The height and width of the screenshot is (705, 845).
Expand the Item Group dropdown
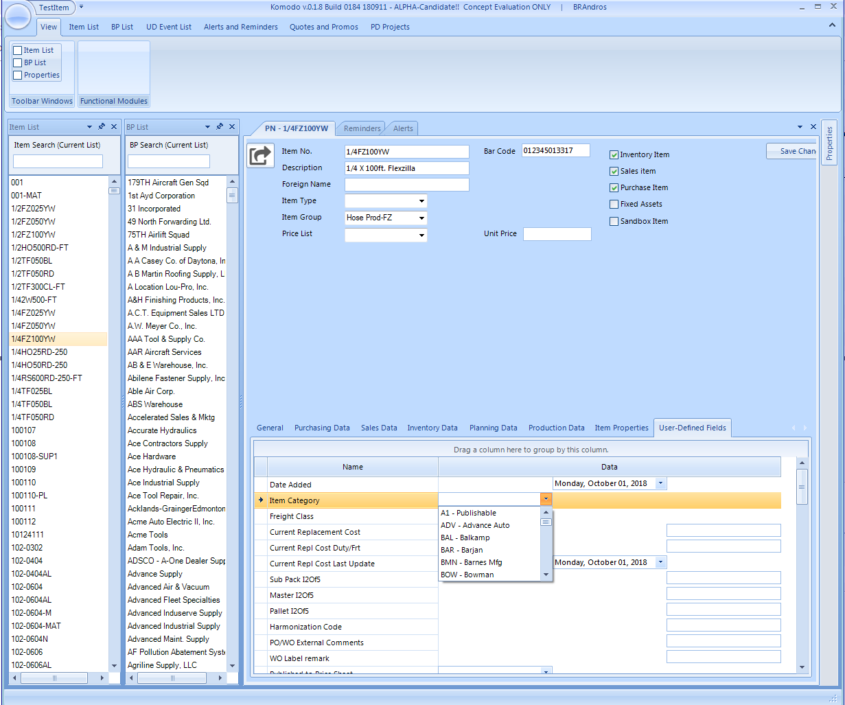[x=421, y=218]
